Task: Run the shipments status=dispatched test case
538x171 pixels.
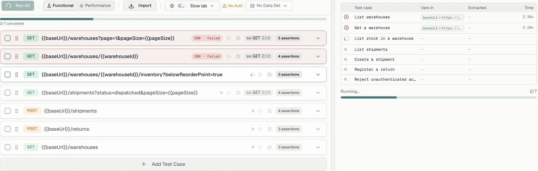Action: (229, 93)
